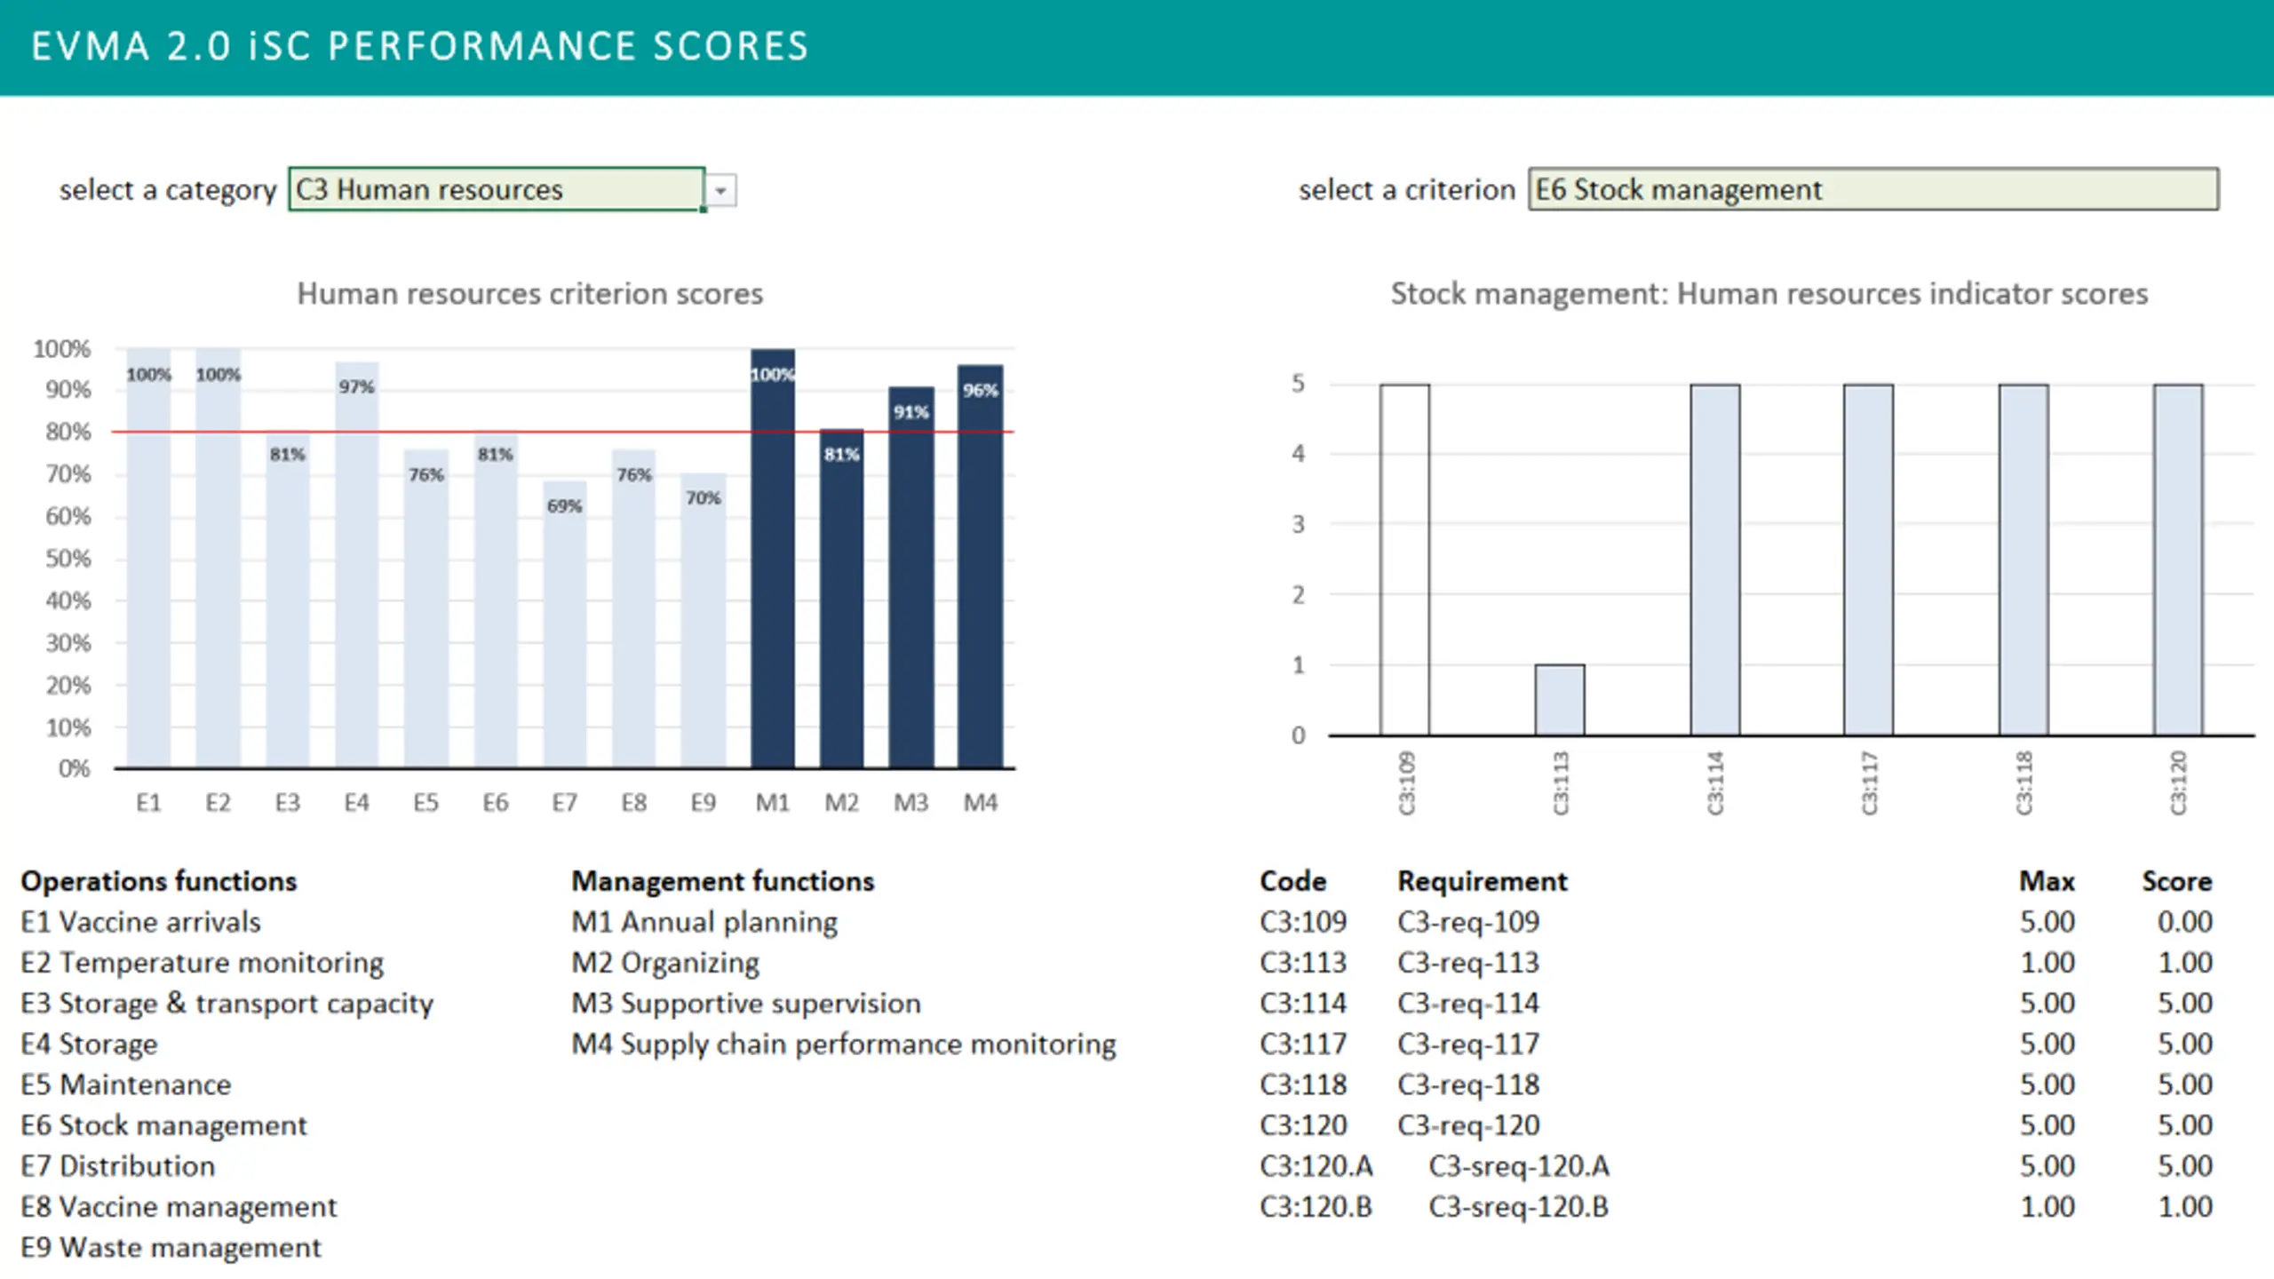
Task: Select code cell C3:120.B
Action: tap(1316, 1207)
